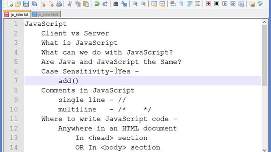Click "Where to write JavaScript code" line
Image resolution: width=271 pixels, height=152 pixels.
pos(109,119)
